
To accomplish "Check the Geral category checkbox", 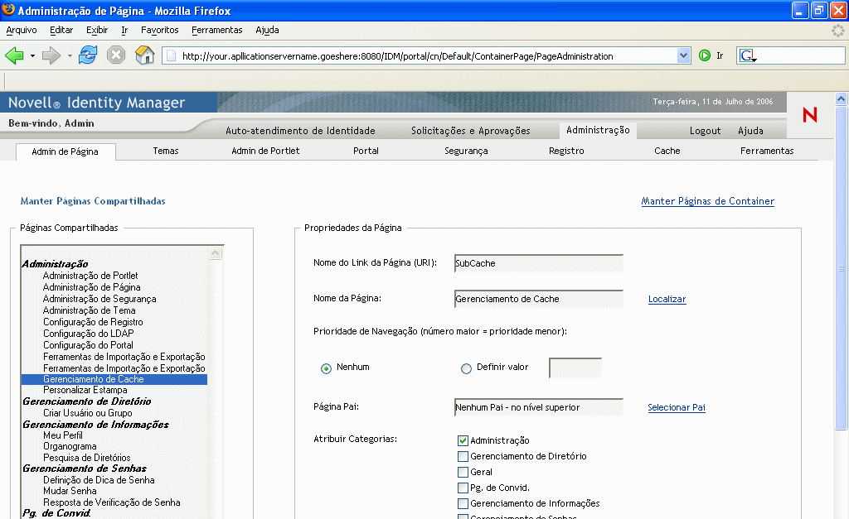I will [x=463, y=472].
